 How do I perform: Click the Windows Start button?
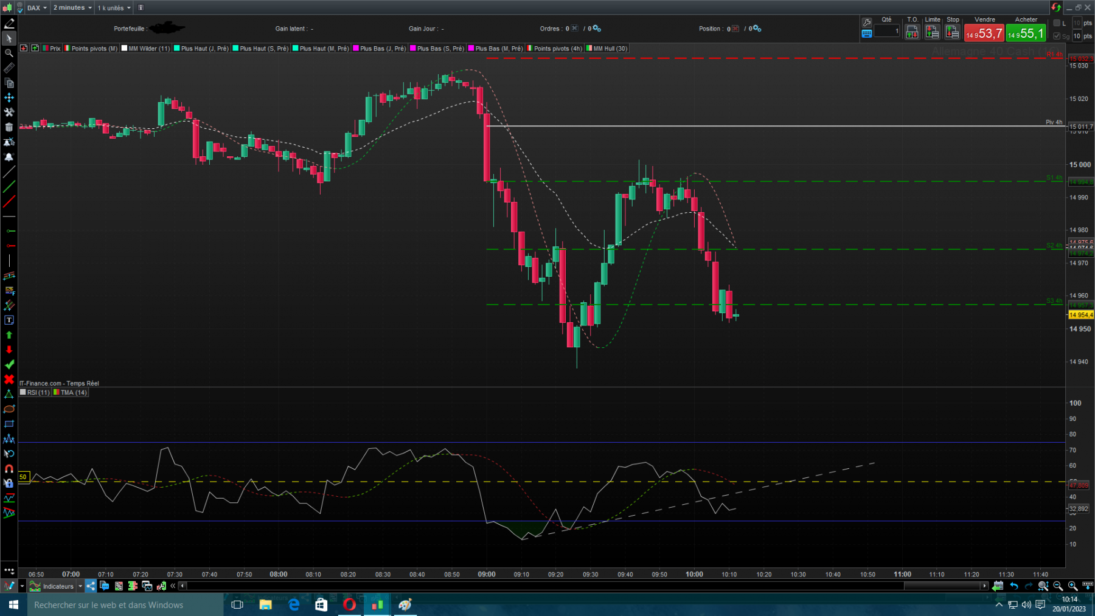[13, 604]
